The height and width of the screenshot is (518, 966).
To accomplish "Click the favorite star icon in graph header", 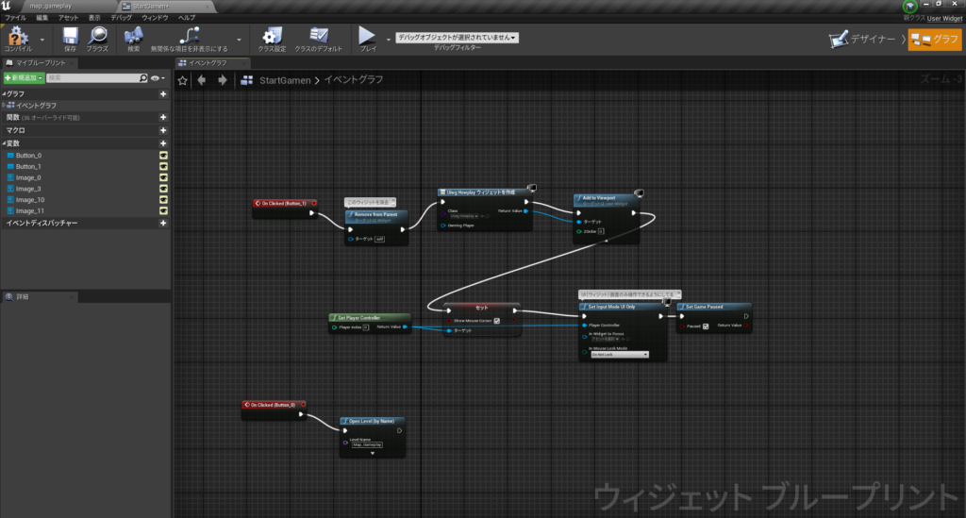I will point(183,80).
